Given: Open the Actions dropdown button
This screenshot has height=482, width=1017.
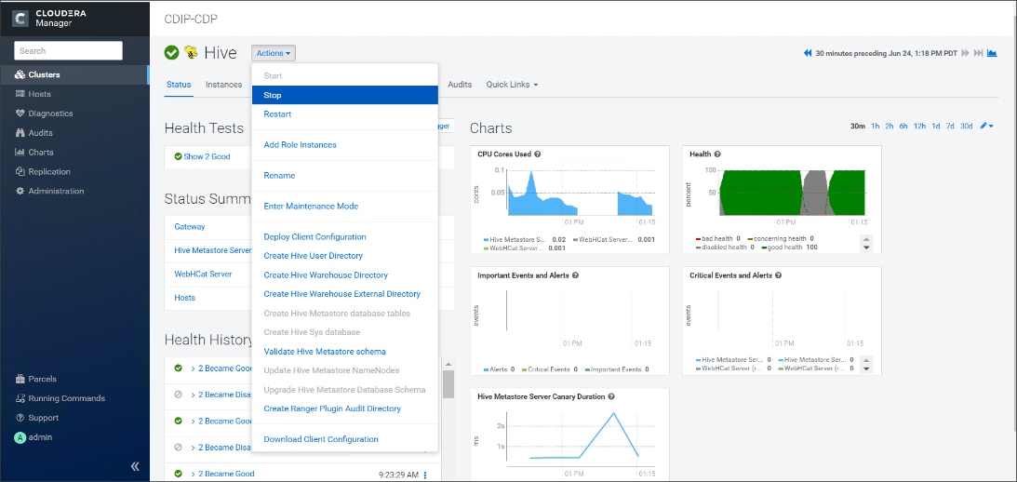Looking at the screenshot, I should [273, 53].
